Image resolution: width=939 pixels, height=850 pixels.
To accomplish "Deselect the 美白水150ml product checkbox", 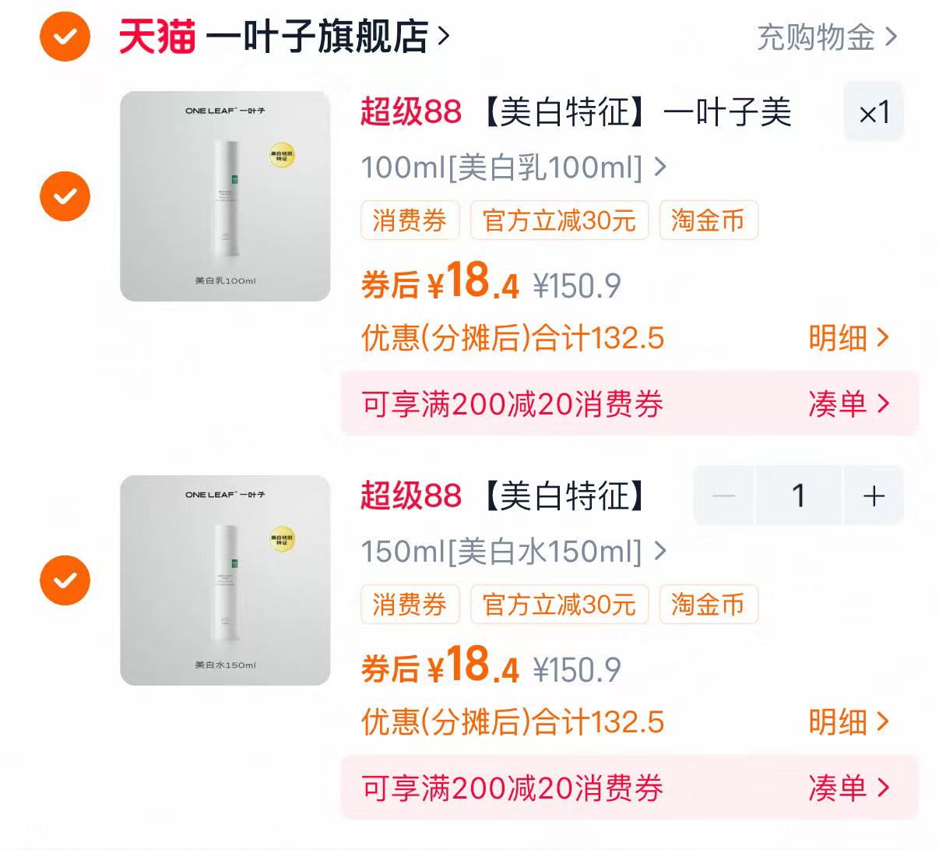I will pyautogui.click(x=65, y=580).
